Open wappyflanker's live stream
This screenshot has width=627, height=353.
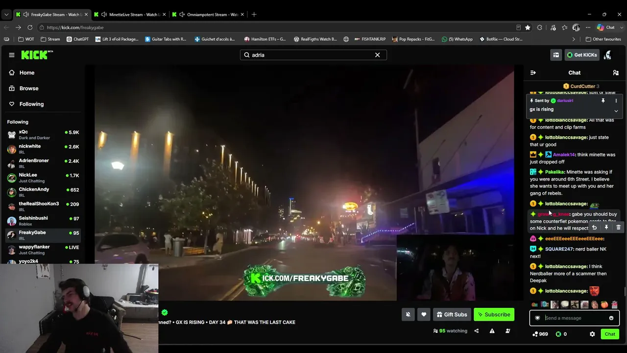pos(43,250)
